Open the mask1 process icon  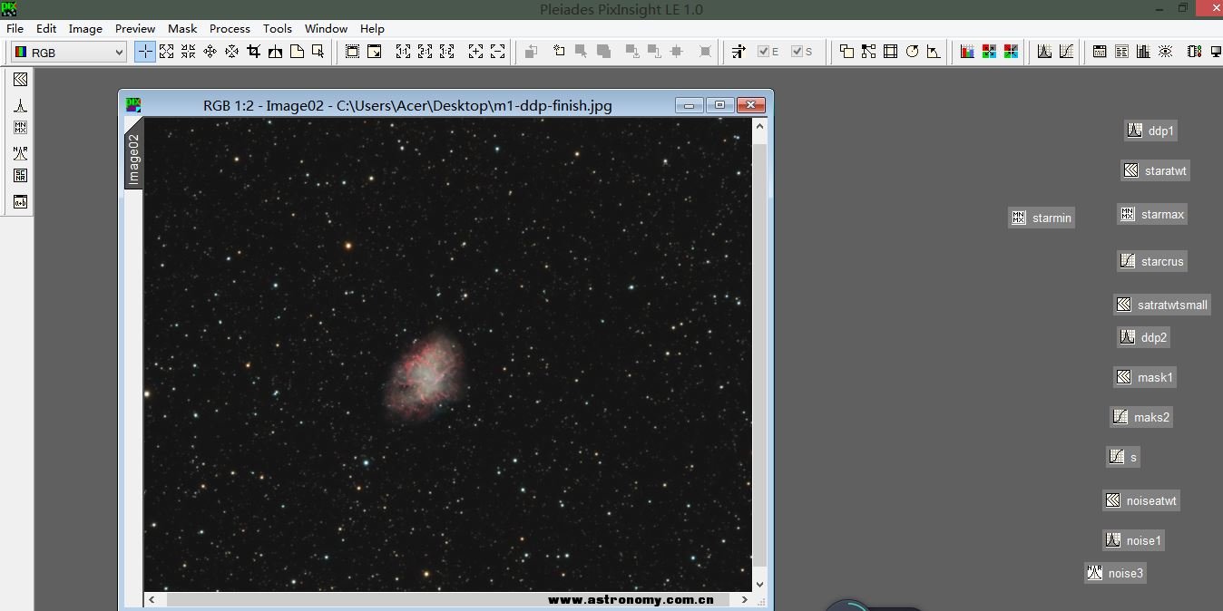[x=1145, y=377]
